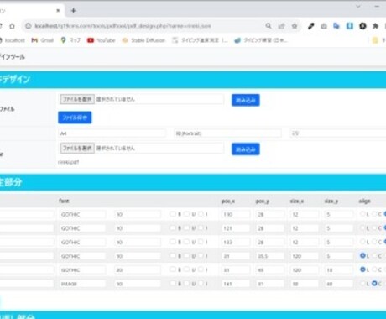This screenshot has width=386, height=319.
Task: Click the blue bookmark-shaped extension icon
Action: pos(350,26)
